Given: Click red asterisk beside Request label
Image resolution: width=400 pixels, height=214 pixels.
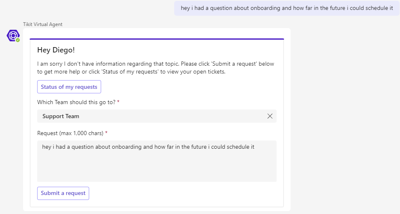Looking at the screenshot, I should point(106,133).
